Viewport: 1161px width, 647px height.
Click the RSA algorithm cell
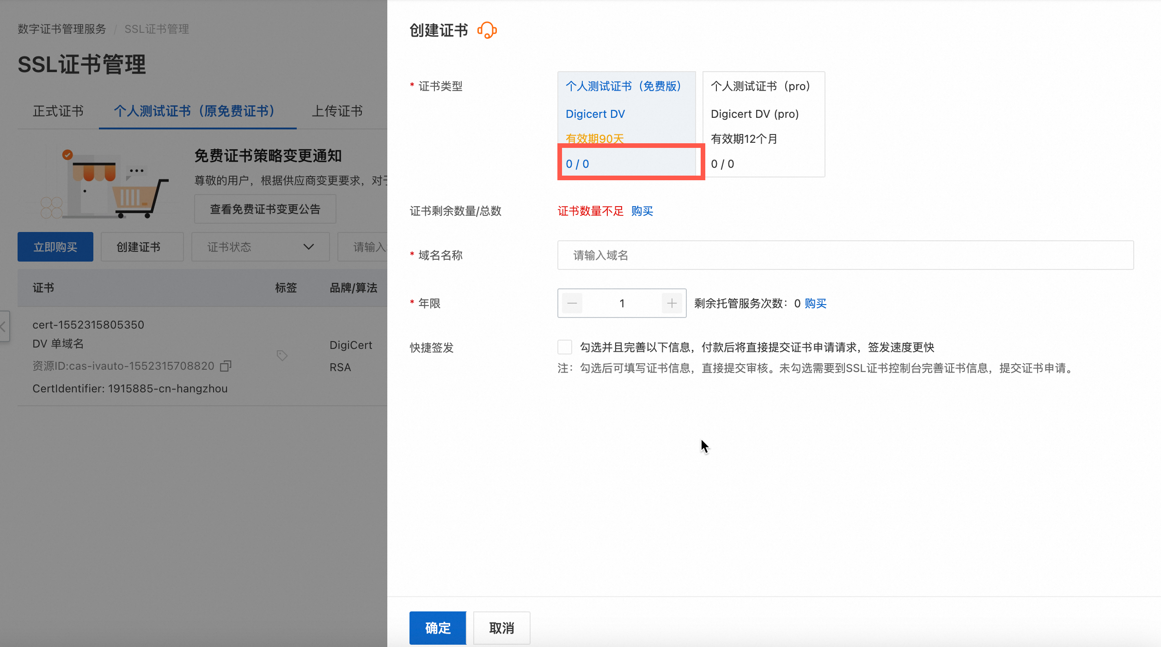point(340,367)
